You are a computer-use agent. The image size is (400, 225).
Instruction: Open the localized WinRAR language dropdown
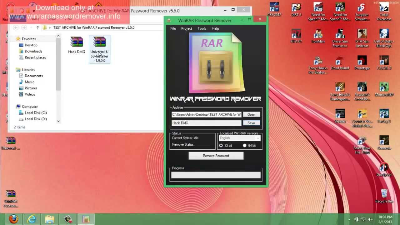(240, 138)
